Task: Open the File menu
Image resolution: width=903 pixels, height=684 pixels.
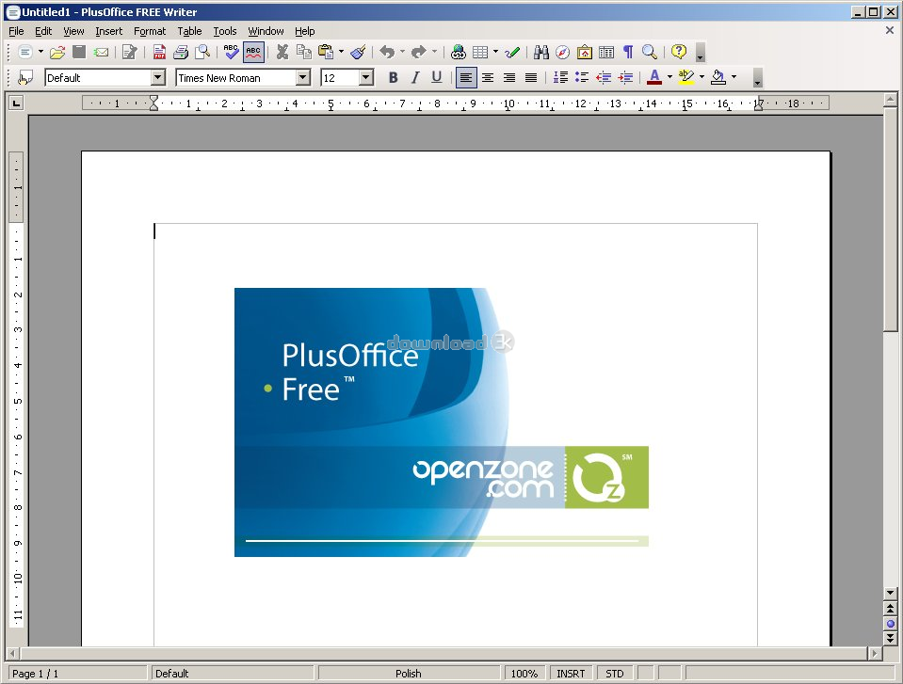Action: click(x=16, y=31)
